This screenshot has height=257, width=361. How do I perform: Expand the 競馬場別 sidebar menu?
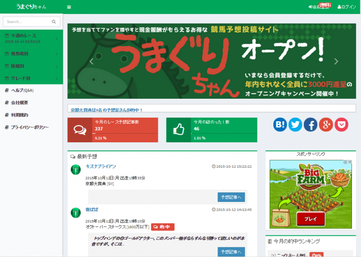coord(31,54)
